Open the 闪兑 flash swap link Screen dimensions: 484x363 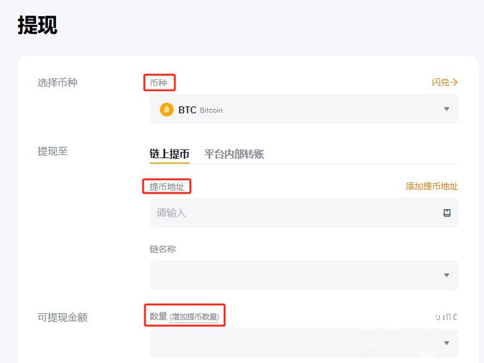click(445, 82)
